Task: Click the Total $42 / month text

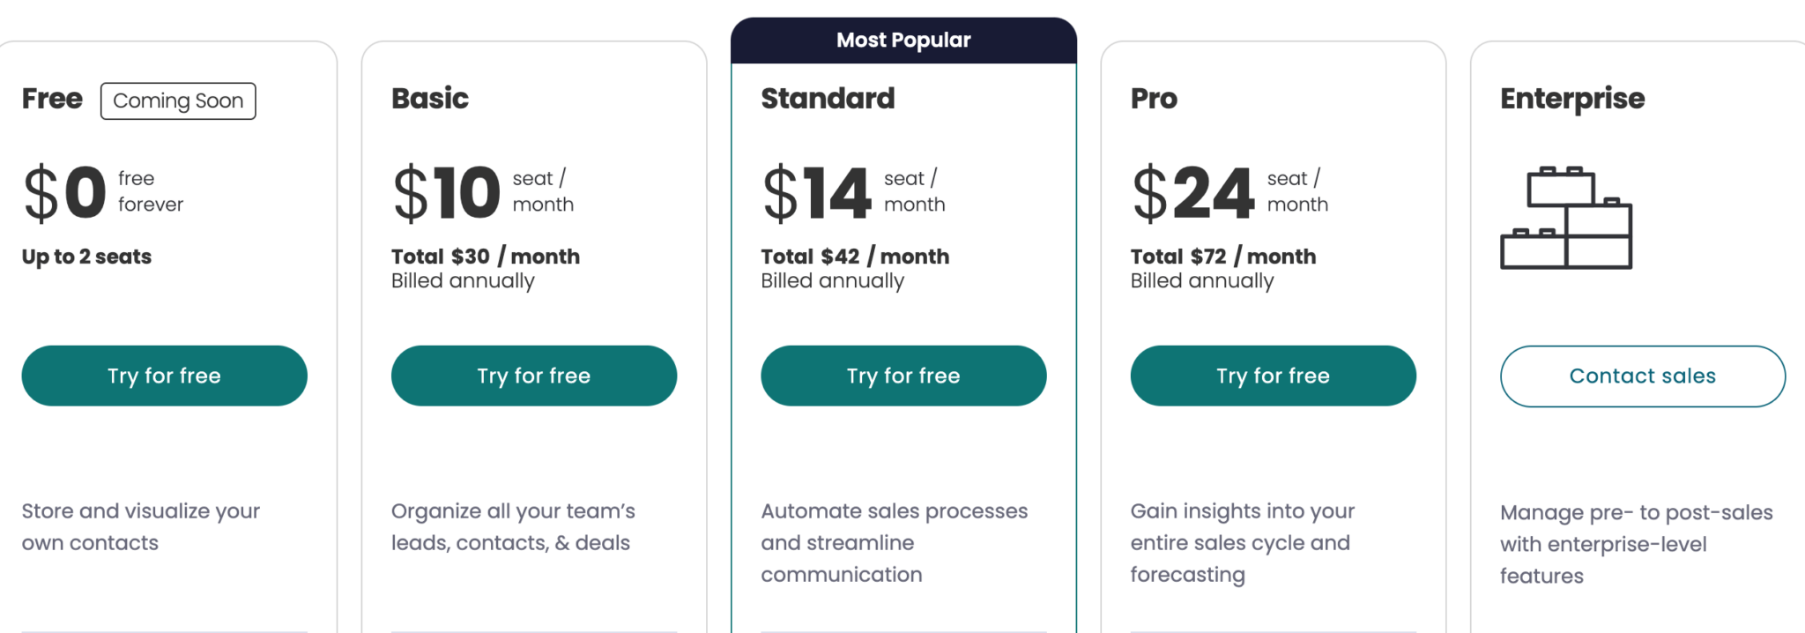Action: point(855,256)
